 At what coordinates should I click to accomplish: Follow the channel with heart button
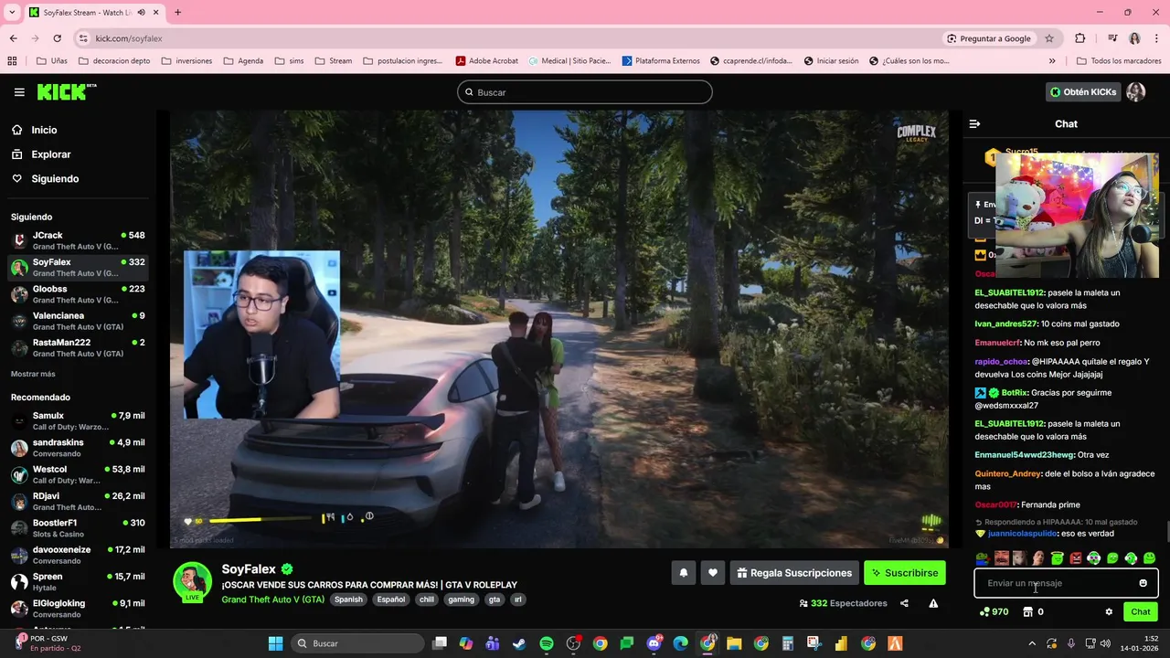coord(712,573)
